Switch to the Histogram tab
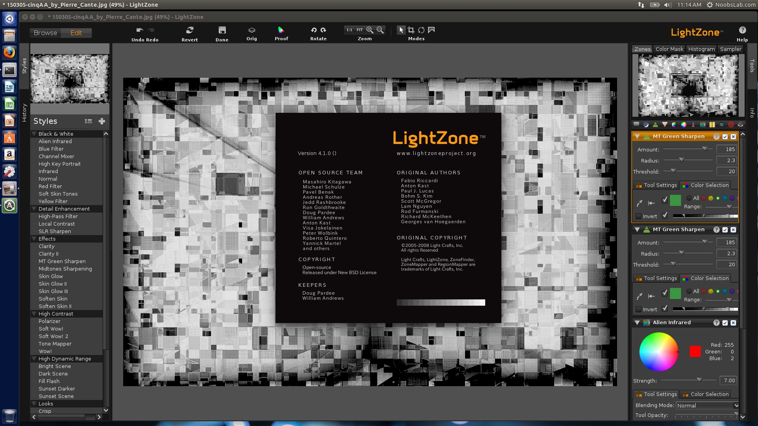The height and width of the screenshot is (426, 758). pos(702,49)
